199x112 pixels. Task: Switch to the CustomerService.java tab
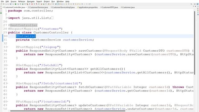coord(39,7)
